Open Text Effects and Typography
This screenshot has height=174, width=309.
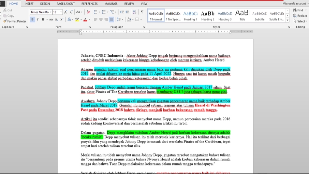(x=69, y=19)
